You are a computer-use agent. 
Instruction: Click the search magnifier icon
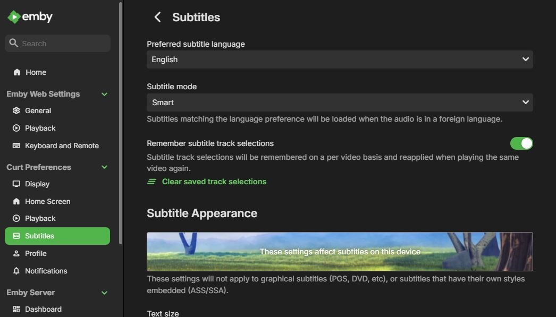[13, 43]
